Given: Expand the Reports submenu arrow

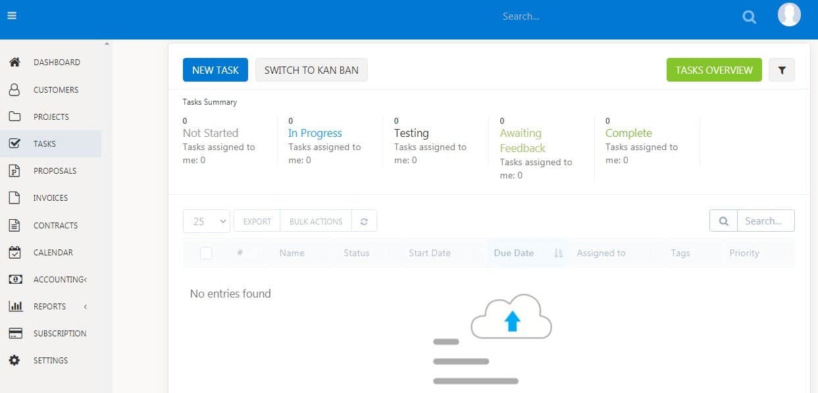Looking at the screenshot, I should pos(86,307).
